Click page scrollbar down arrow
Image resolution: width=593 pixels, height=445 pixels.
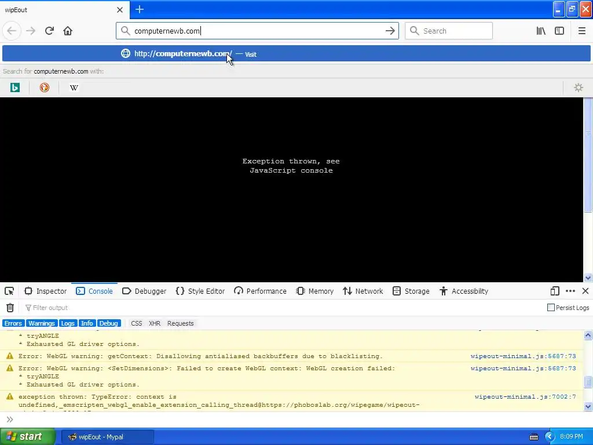pos(588,278)
